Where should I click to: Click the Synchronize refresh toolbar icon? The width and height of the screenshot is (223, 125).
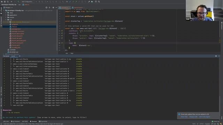tap(8, 1)
